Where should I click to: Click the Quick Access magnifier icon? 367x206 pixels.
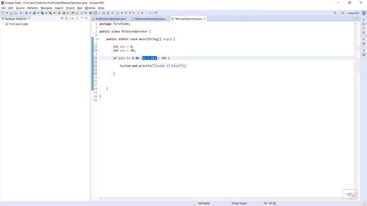[x=335, y=13]
